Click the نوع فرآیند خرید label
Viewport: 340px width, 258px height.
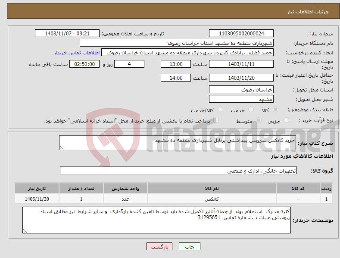tap(316, 120)
